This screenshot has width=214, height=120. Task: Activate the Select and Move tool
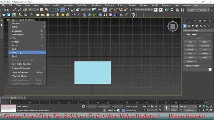63,10
